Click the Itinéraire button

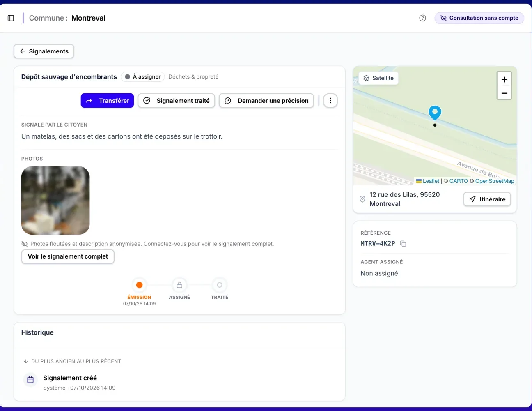tap(487, 199)
